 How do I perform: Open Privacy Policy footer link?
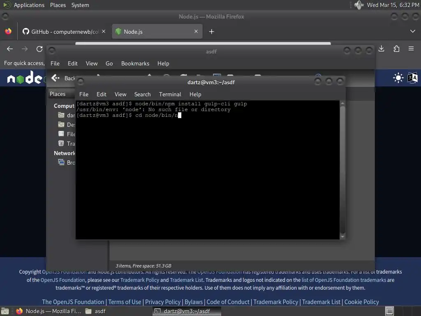click(163, 302)
